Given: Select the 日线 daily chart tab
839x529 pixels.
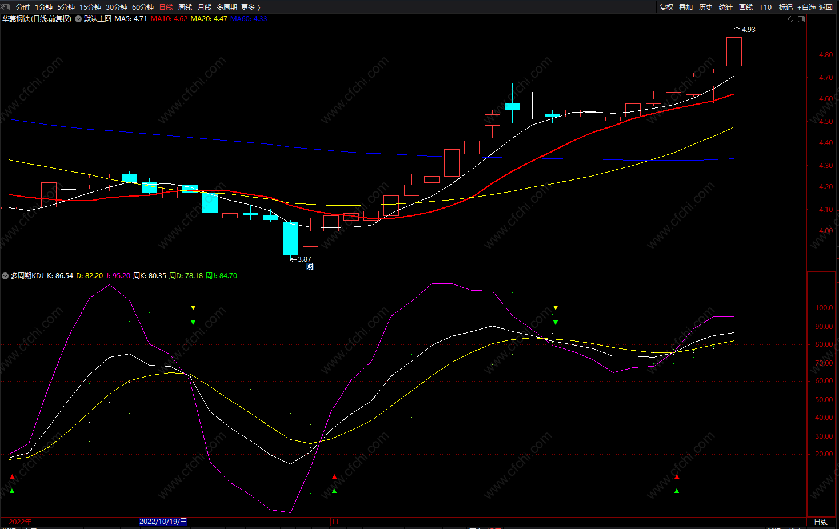Looking at the screenshot, I should pyautogui.click(x=166, y=7).
